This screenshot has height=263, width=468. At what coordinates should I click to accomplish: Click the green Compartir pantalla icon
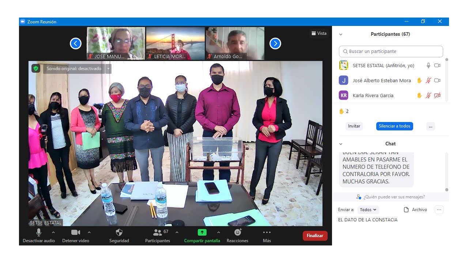click(202, 232)
